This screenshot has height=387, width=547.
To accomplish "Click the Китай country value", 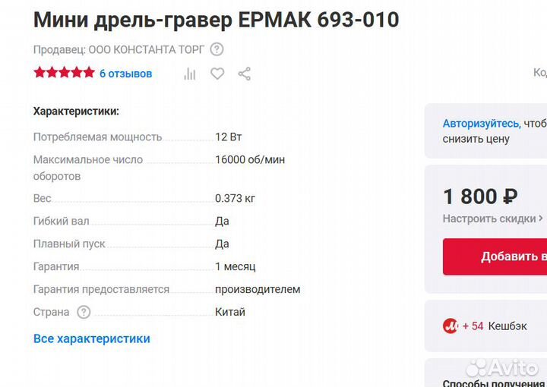I will coord(230,312).
